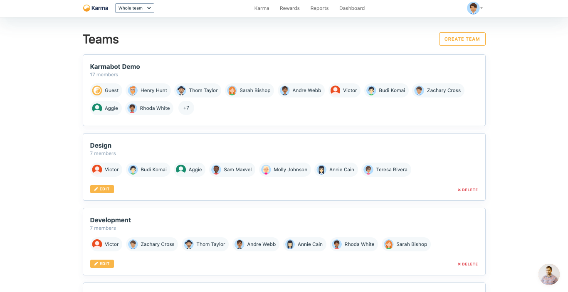Expand the +7 more members chip
Screen dimensions: 568x292
tap(186, 108)
